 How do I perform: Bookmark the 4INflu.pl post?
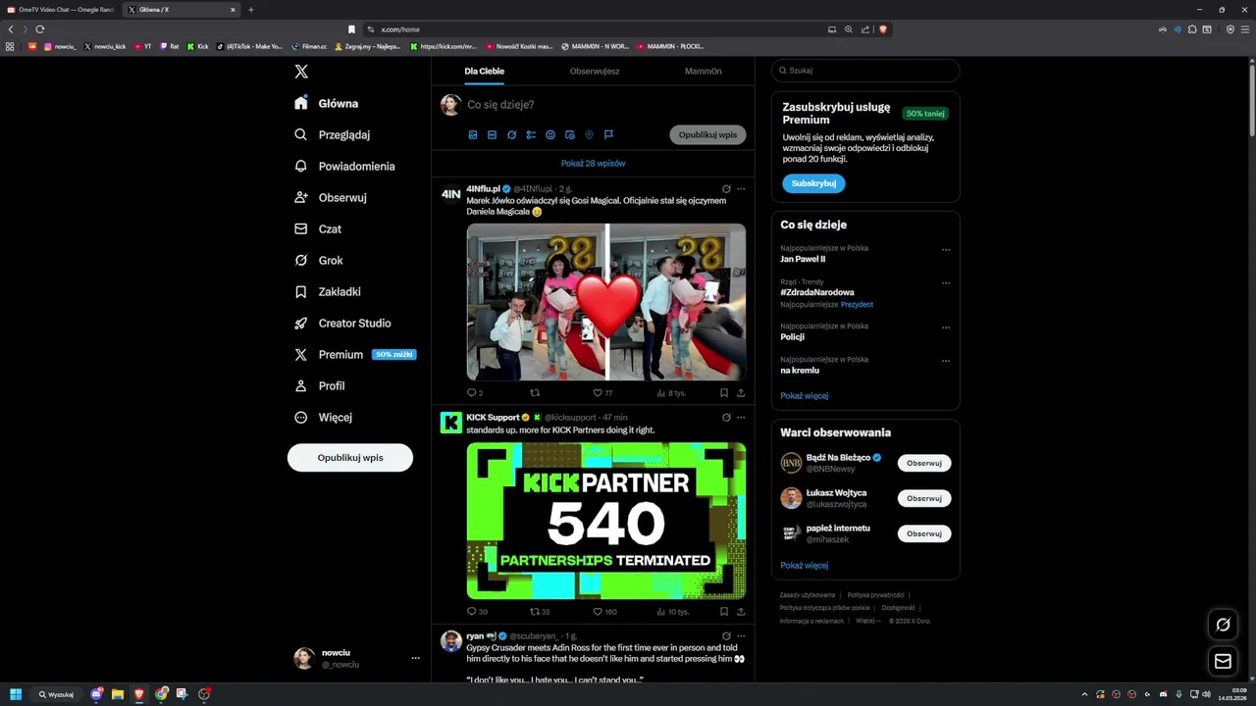point(724,393)
